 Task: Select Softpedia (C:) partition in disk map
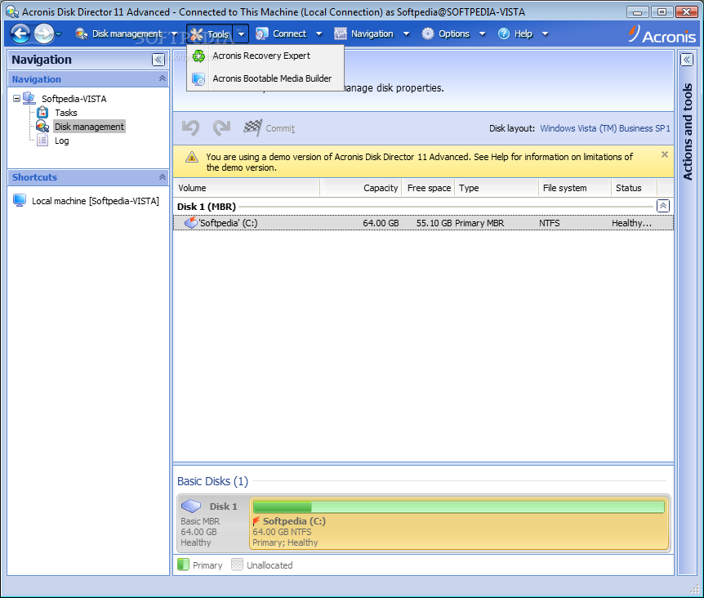coord(459,524)
